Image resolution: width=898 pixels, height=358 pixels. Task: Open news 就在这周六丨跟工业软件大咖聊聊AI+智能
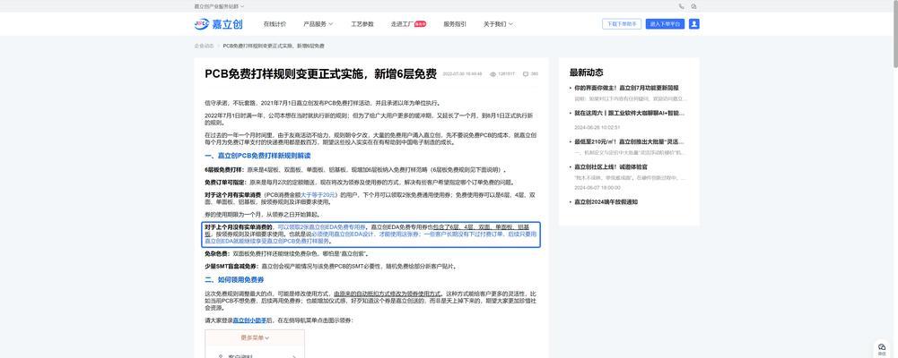(629, 113)
